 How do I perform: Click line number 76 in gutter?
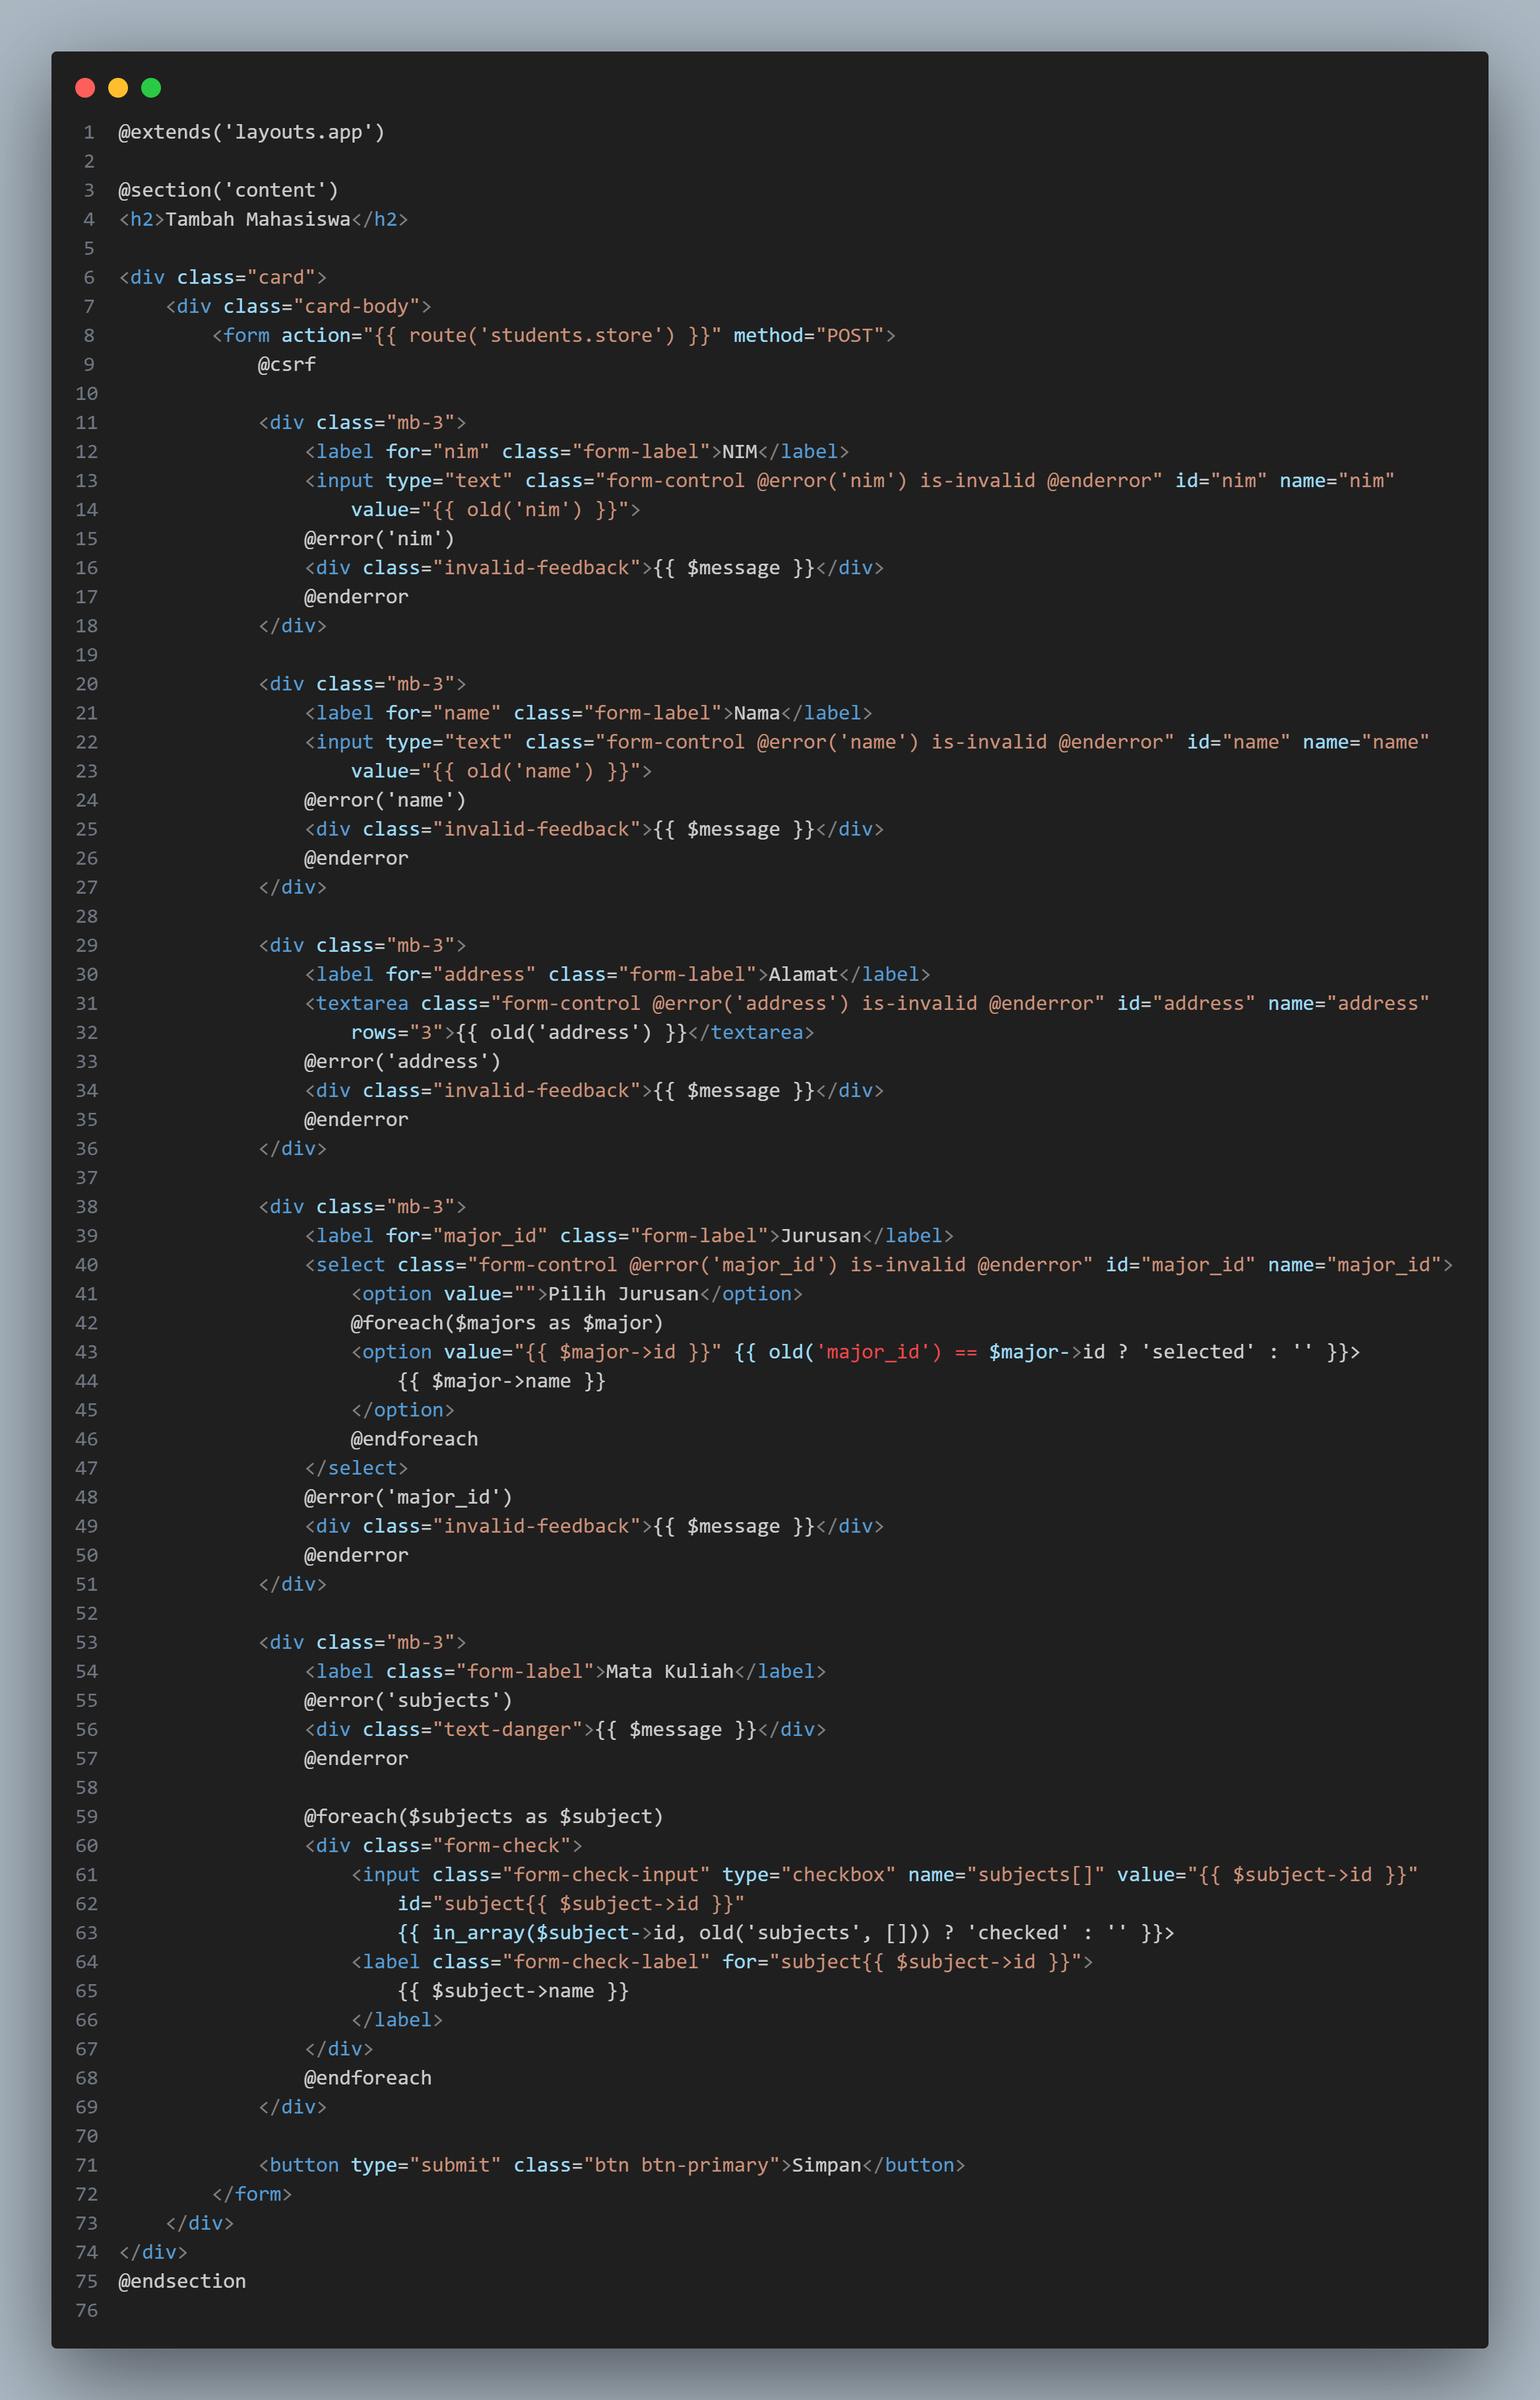click(x=87, y=2309)
